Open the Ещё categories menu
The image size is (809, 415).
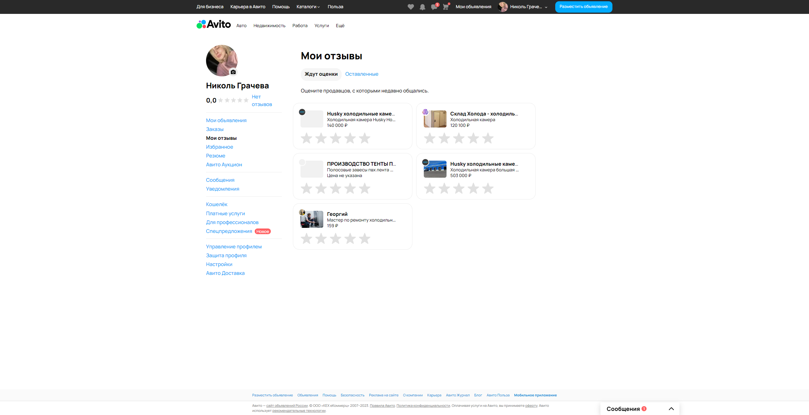coord(340,26)
